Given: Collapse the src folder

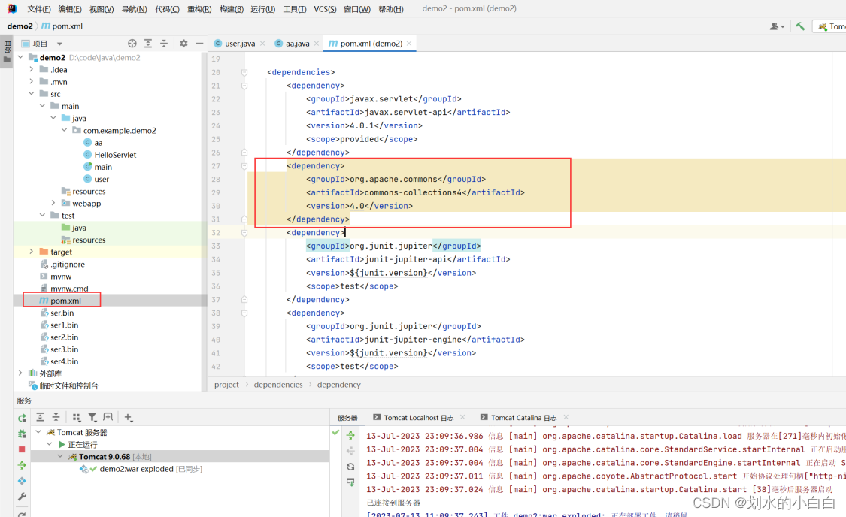Looking at the screenshot, I should 32,93.
